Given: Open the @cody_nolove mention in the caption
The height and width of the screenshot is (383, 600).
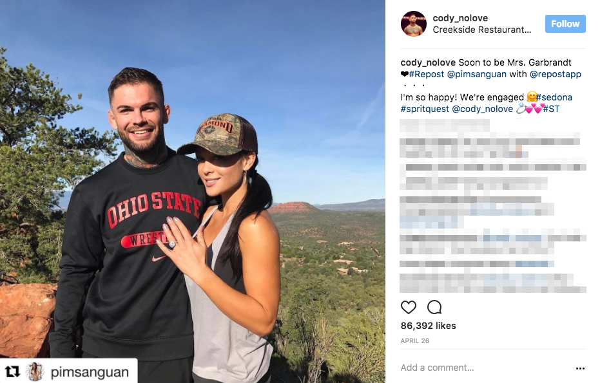Looking at the screenshot, I should (x=482, y=109).
